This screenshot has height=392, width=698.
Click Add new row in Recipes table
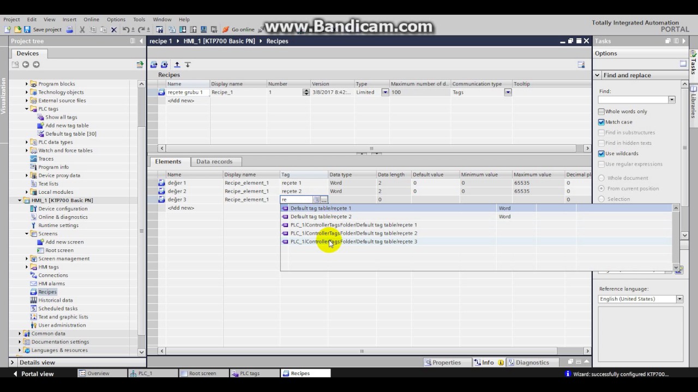[180, 101]
